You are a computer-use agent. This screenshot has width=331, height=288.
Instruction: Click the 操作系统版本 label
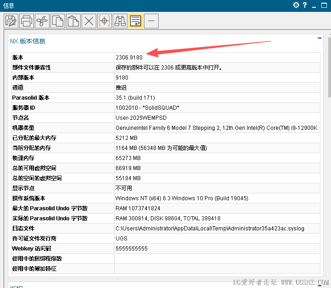point(29,198)
